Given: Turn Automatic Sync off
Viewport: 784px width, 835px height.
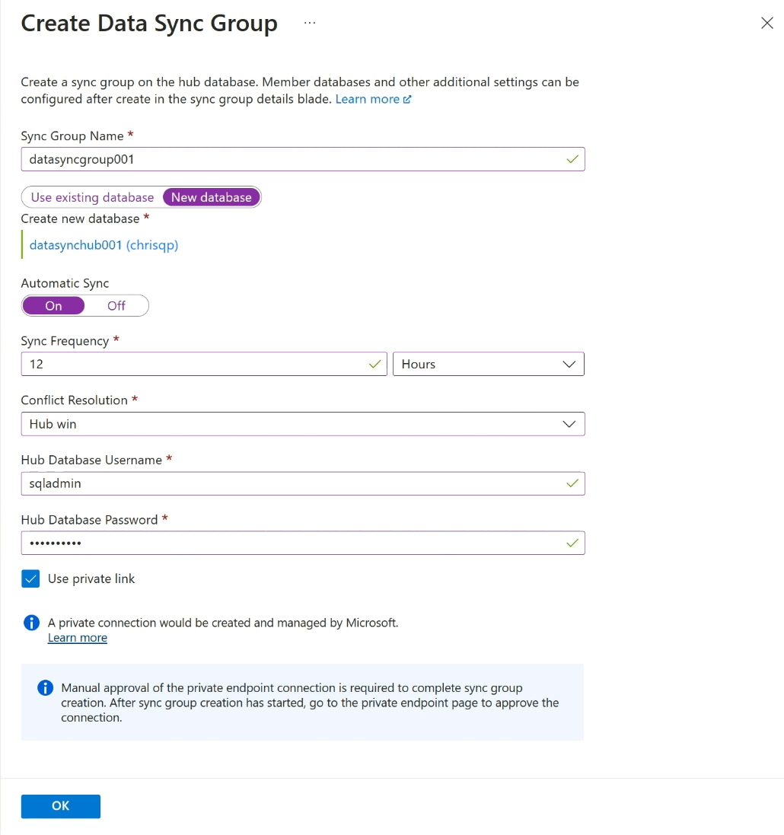Looking at the screenshot, I should coord(116,305).
